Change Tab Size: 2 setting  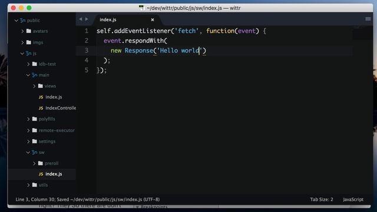point(322,200)
